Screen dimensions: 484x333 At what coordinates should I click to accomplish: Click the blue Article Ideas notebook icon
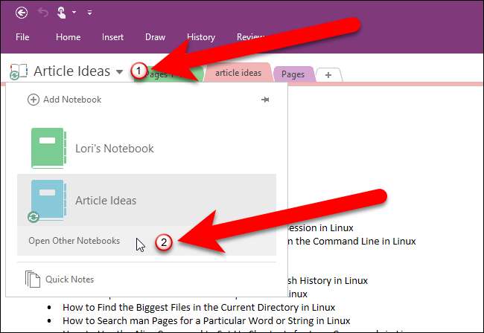48,200
